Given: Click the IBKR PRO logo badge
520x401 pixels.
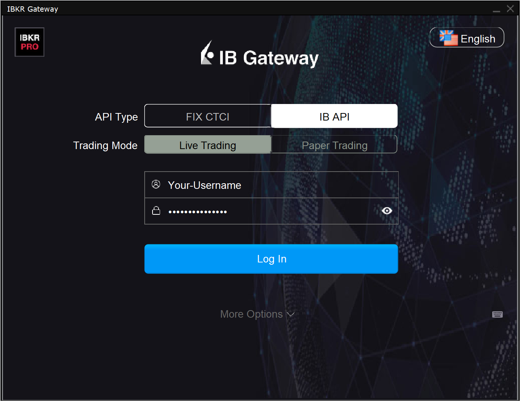Looking at the screenshot, I should pyautogui.click(x=29, y=42).
